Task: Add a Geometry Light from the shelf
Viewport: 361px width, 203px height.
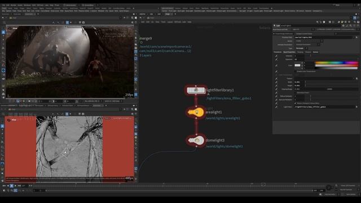Action: (x=199, y=11)
